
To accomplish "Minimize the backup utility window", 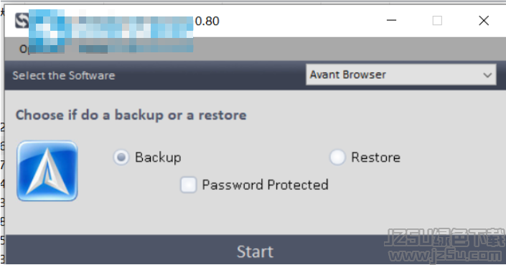I will (x=391, y=21).
